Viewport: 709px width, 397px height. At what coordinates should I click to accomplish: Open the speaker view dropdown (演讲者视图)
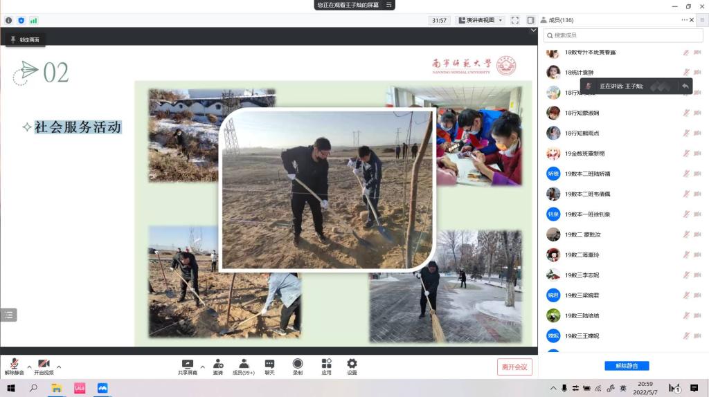(481, 21)
